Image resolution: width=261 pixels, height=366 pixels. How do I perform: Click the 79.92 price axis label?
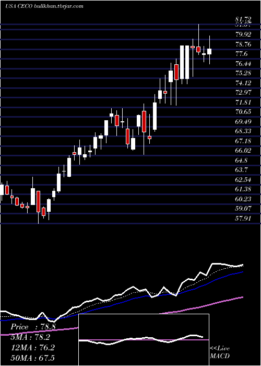[x=243, y=35]
